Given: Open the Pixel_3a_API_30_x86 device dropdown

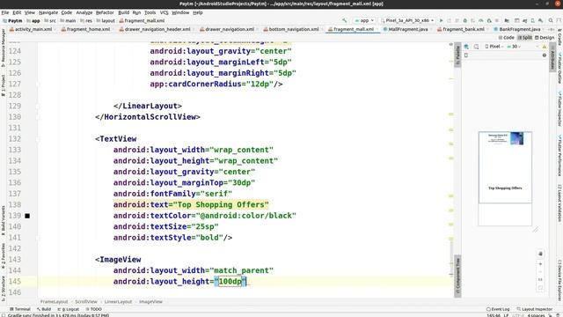Looking at the screenshot, I should [x=407, y=20].
